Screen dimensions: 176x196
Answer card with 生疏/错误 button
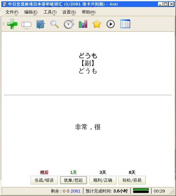pos(44,180)
